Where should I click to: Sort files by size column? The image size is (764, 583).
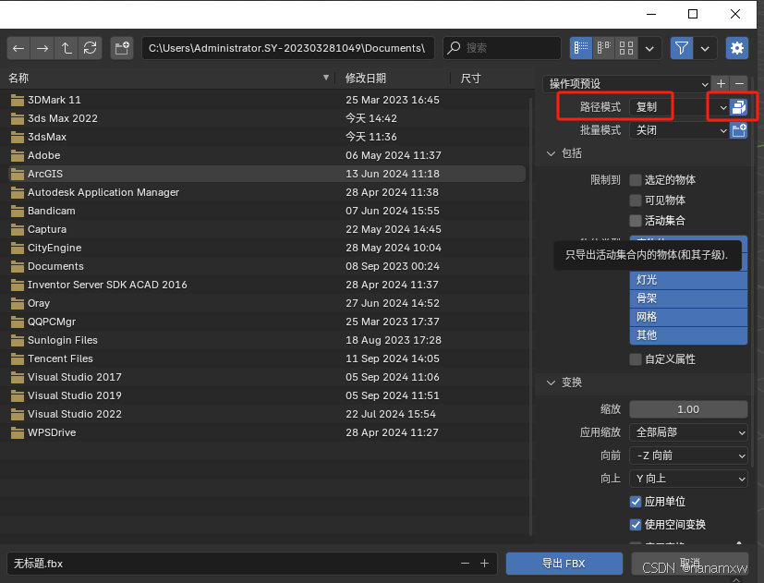click(492, 78)
